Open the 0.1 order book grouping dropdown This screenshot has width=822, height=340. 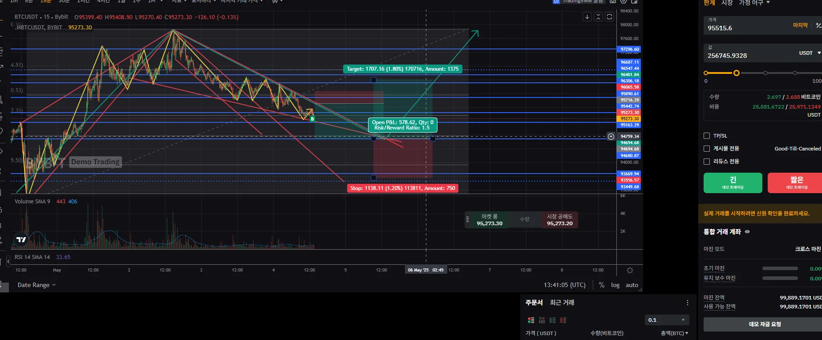coord(667,320)
